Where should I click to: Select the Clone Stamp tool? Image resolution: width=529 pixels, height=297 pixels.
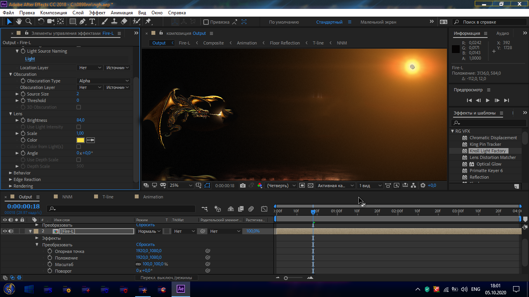pyautogui.click(x=114, y=22)
